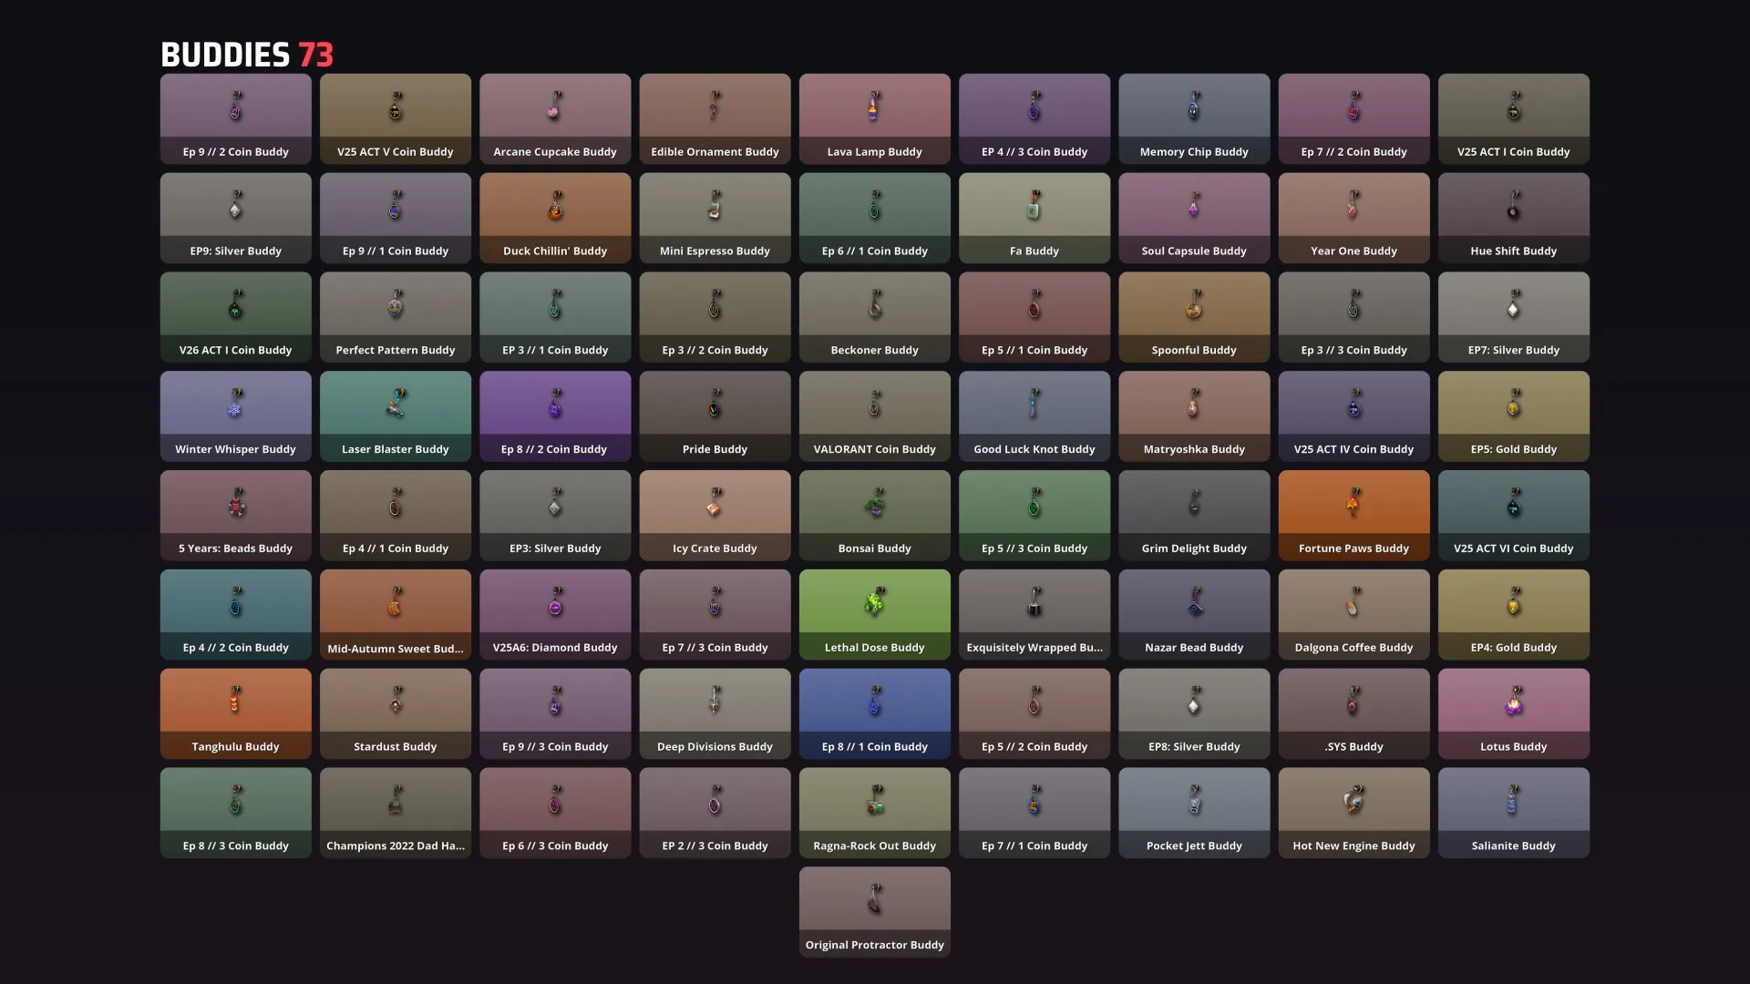Select the Soul Capsule Buddy icon
Image resolution: width=1750 pixels, height=984 pixels.
tap(1194, 206)
